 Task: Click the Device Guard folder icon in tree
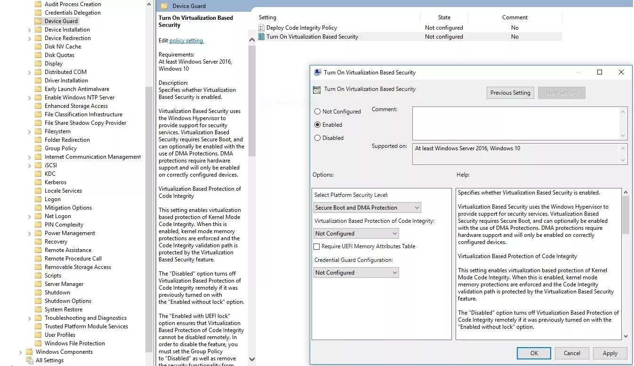click(x=38, y=21)
